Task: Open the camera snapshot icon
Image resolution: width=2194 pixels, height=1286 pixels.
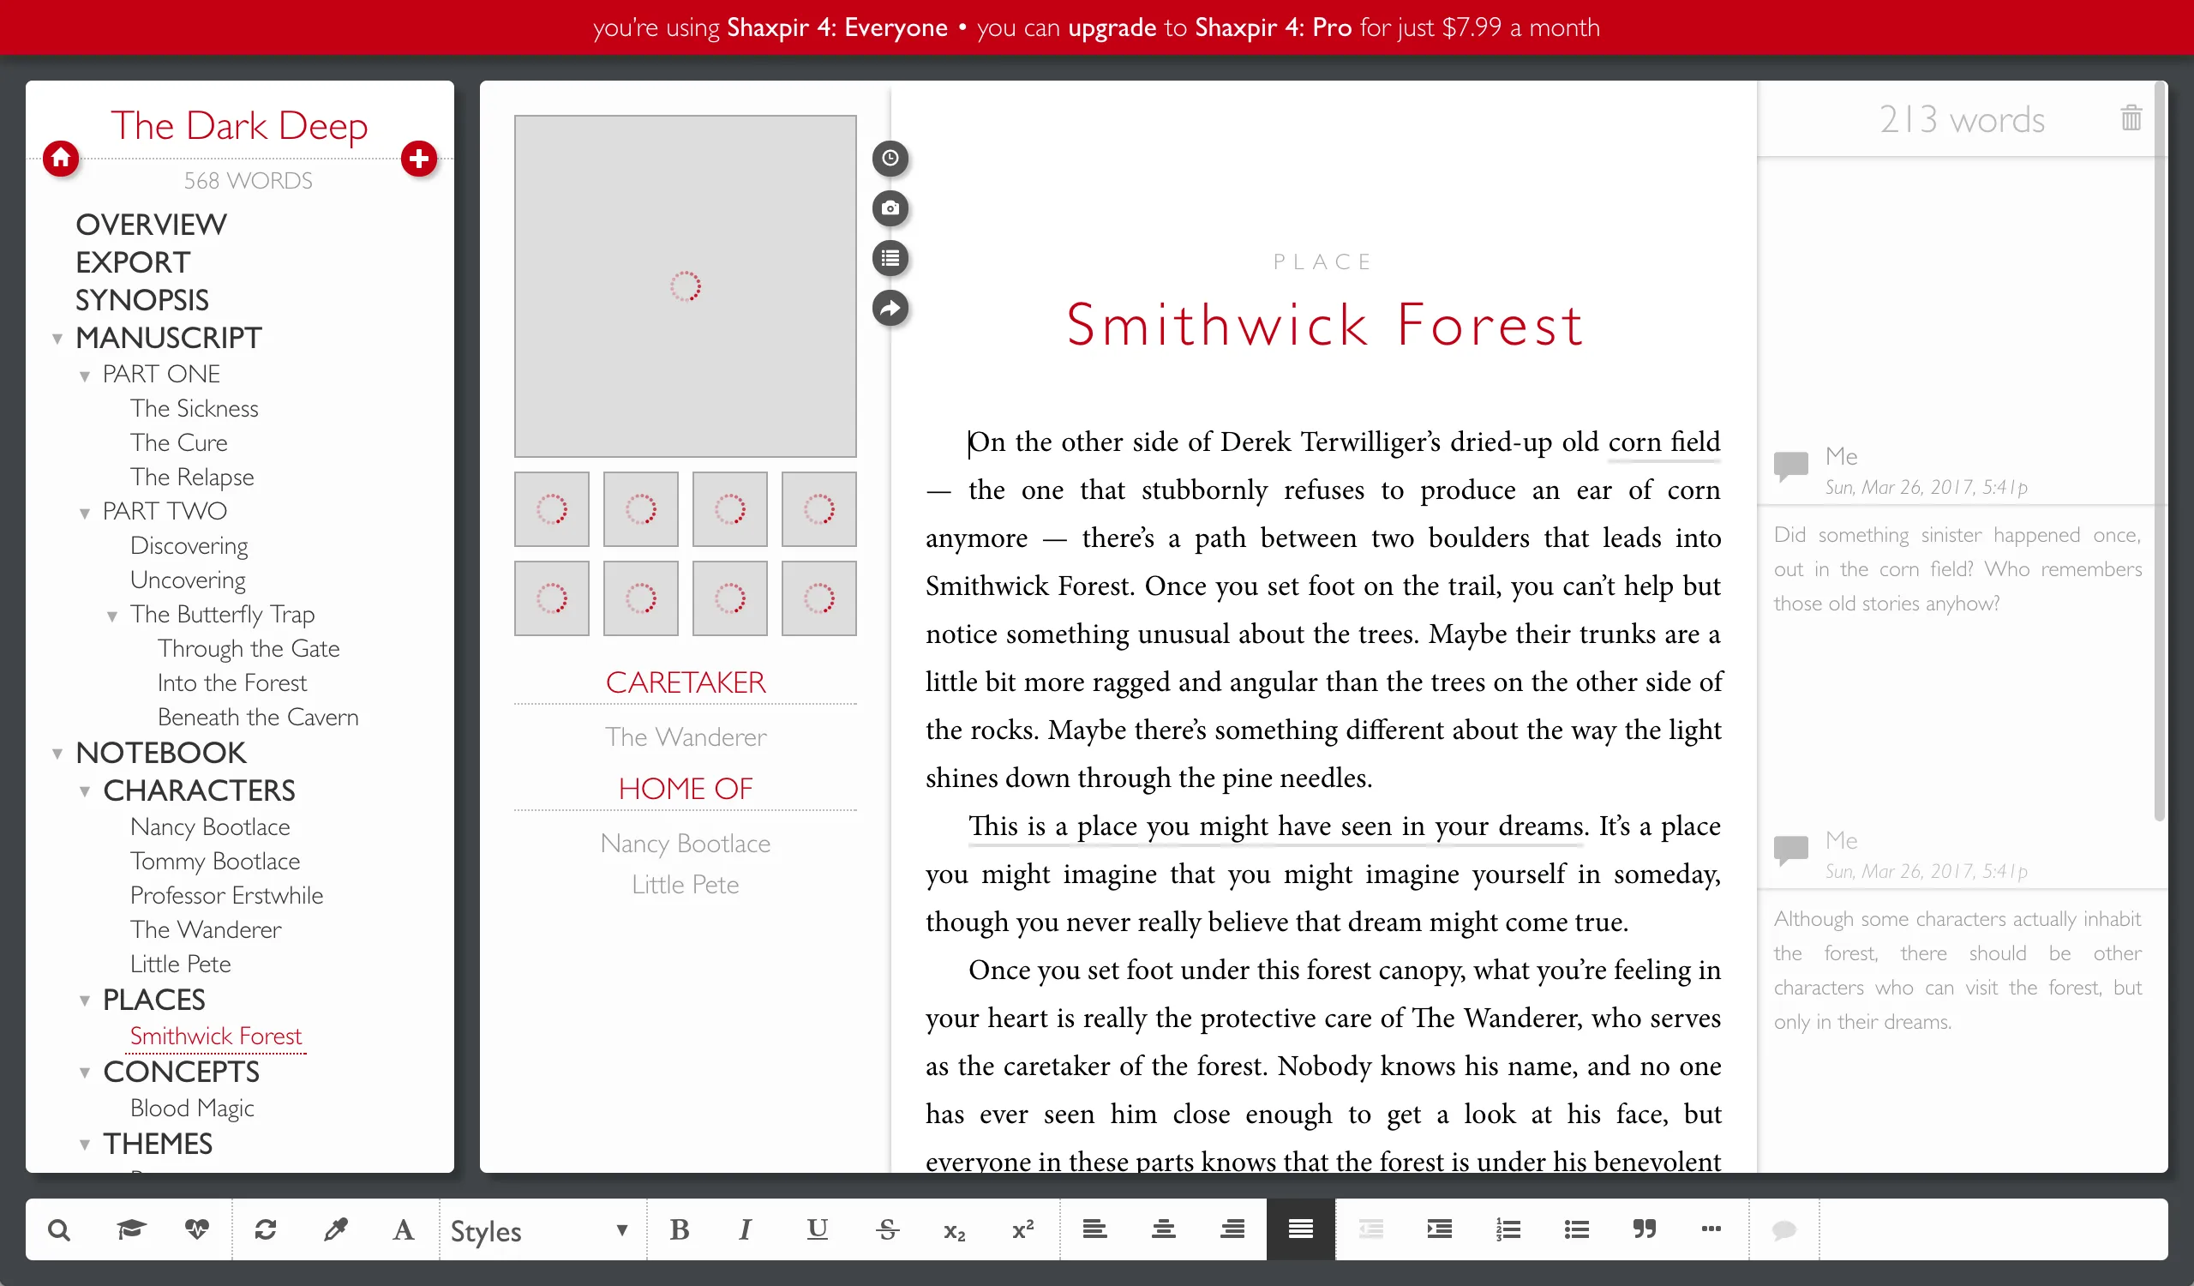Action: click(890, 208)
